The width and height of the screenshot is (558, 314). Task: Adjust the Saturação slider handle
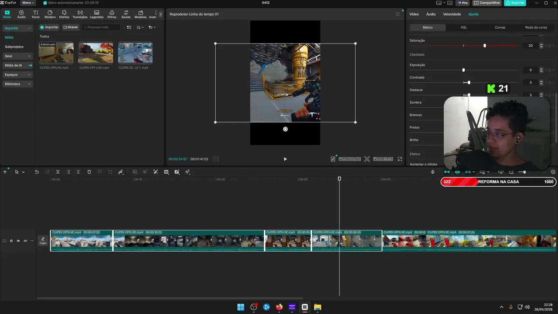(x=484, y=45)
